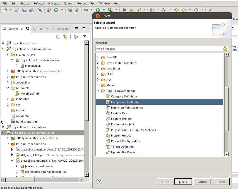Open the Package Explorer View Menu

[85, 36]
